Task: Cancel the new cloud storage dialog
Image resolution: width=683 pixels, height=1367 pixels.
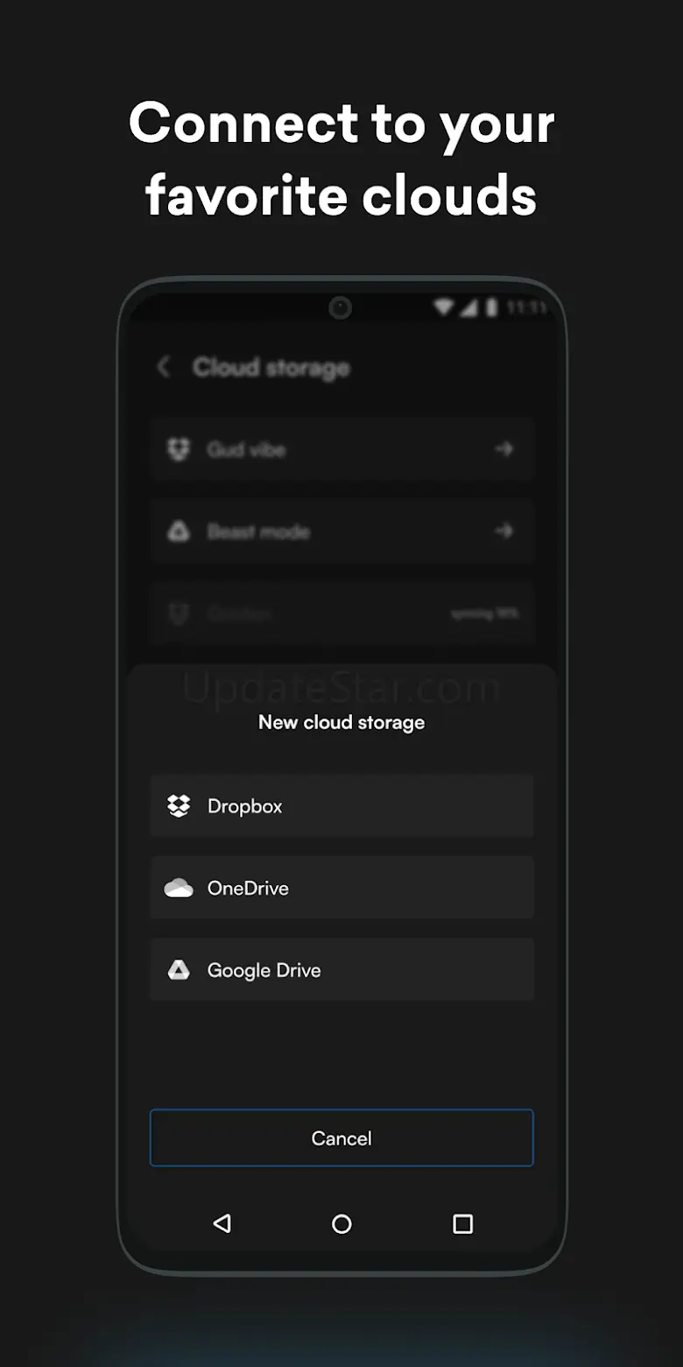Action: [341, 1138]
